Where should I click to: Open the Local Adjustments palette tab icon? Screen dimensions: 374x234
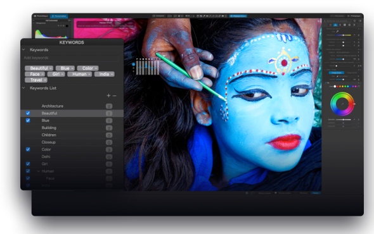click(x=349, y=25)
